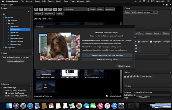Click the zoom out magnifier icon
172x110 pixels.
point(50,9)
